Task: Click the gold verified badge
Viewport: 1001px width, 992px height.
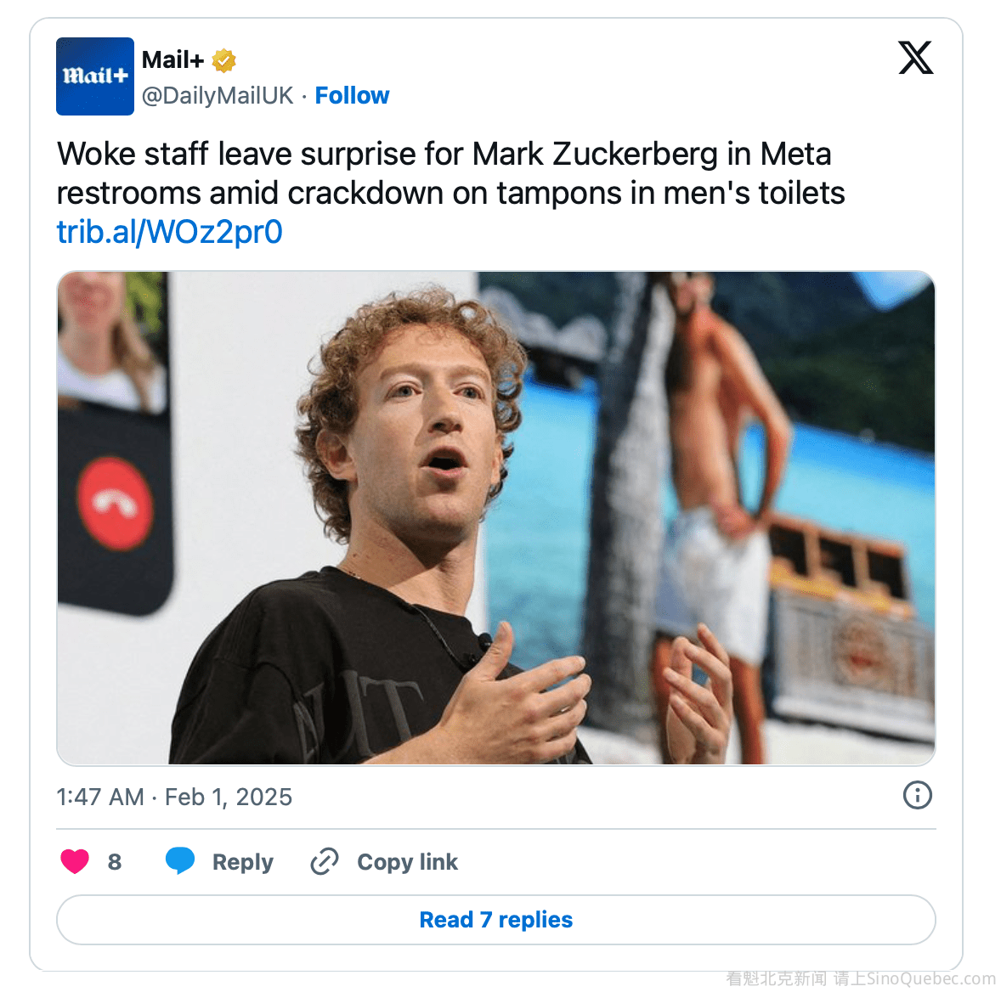Action: pos(223,60)
